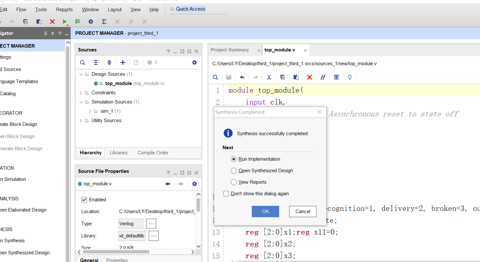Screen dimensions: 480x262
Task: Go back arrow in Source File Properties
Action: point(167,184)
